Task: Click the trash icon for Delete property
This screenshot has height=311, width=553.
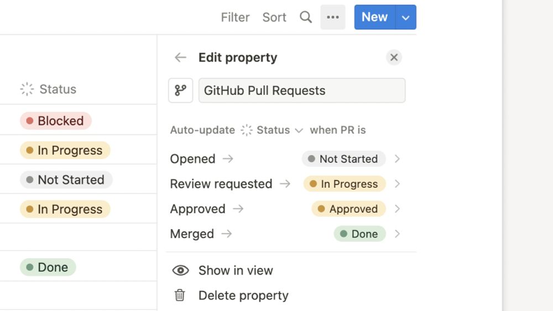Action: pos(180,295)
